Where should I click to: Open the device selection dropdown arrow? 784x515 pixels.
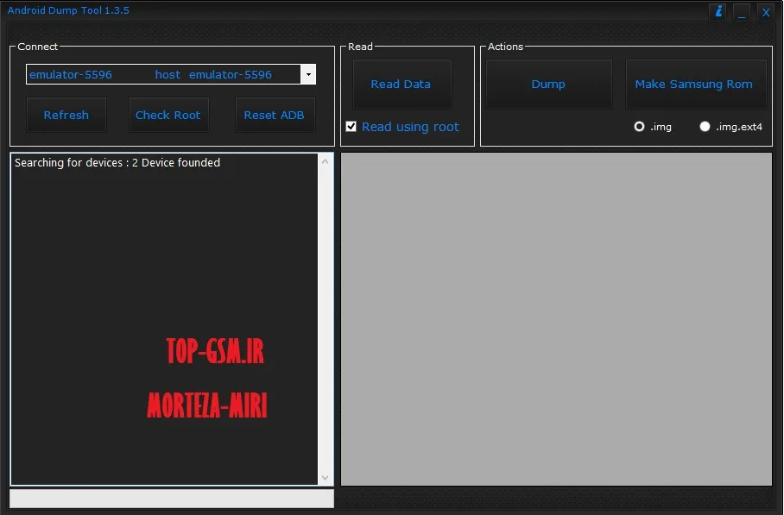pyautogui.click(x=308, y=74)
